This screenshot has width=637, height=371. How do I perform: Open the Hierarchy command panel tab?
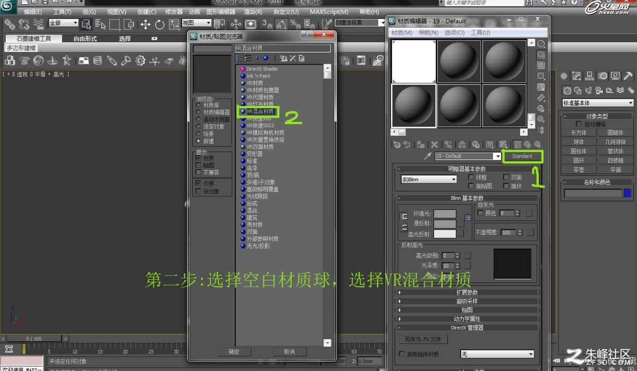click(x=590, y=76)
